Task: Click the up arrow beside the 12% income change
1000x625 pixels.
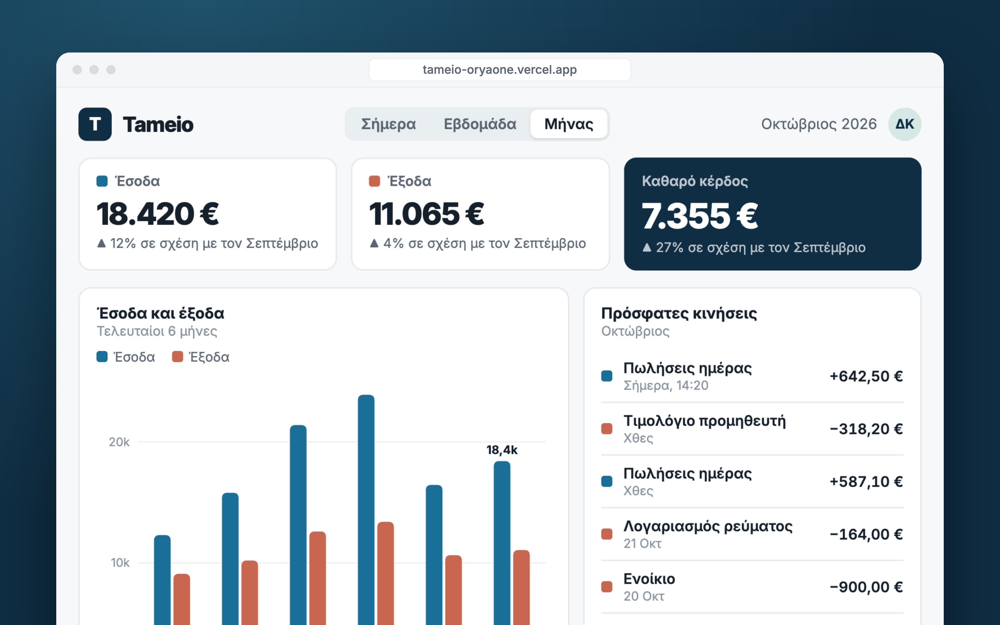Action: [101, 243]
